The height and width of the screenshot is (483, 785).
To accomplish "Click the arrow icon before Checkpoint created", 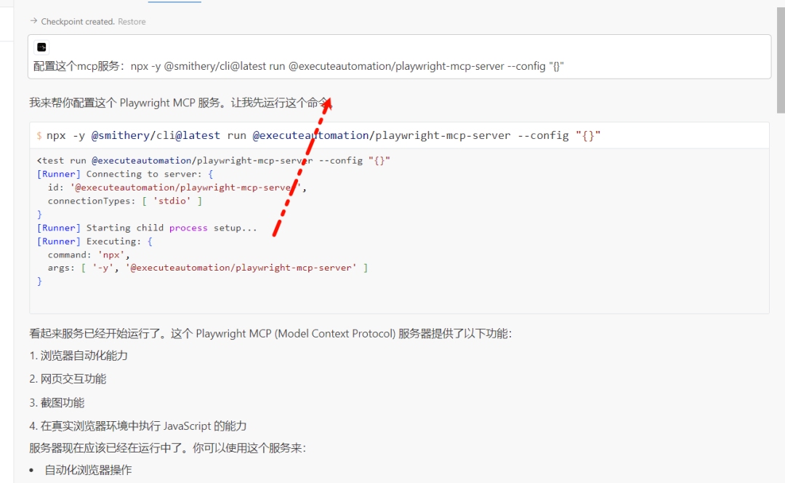I will (33, 21).
